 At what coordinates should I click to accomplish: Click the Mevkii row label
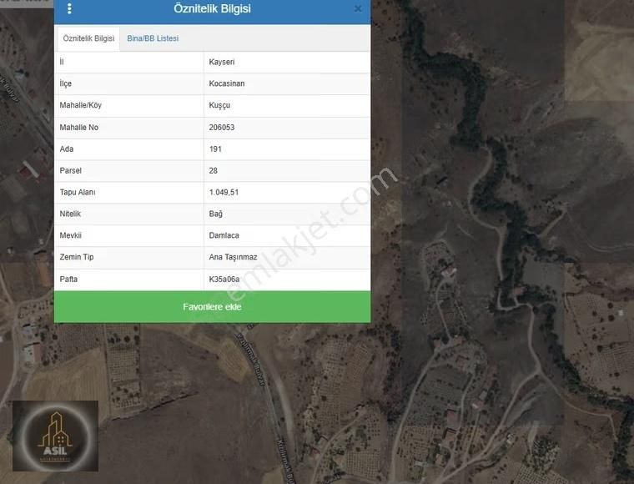click(x=70, y=235)
